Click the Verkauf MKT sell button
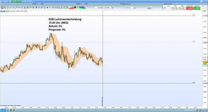 189,8
